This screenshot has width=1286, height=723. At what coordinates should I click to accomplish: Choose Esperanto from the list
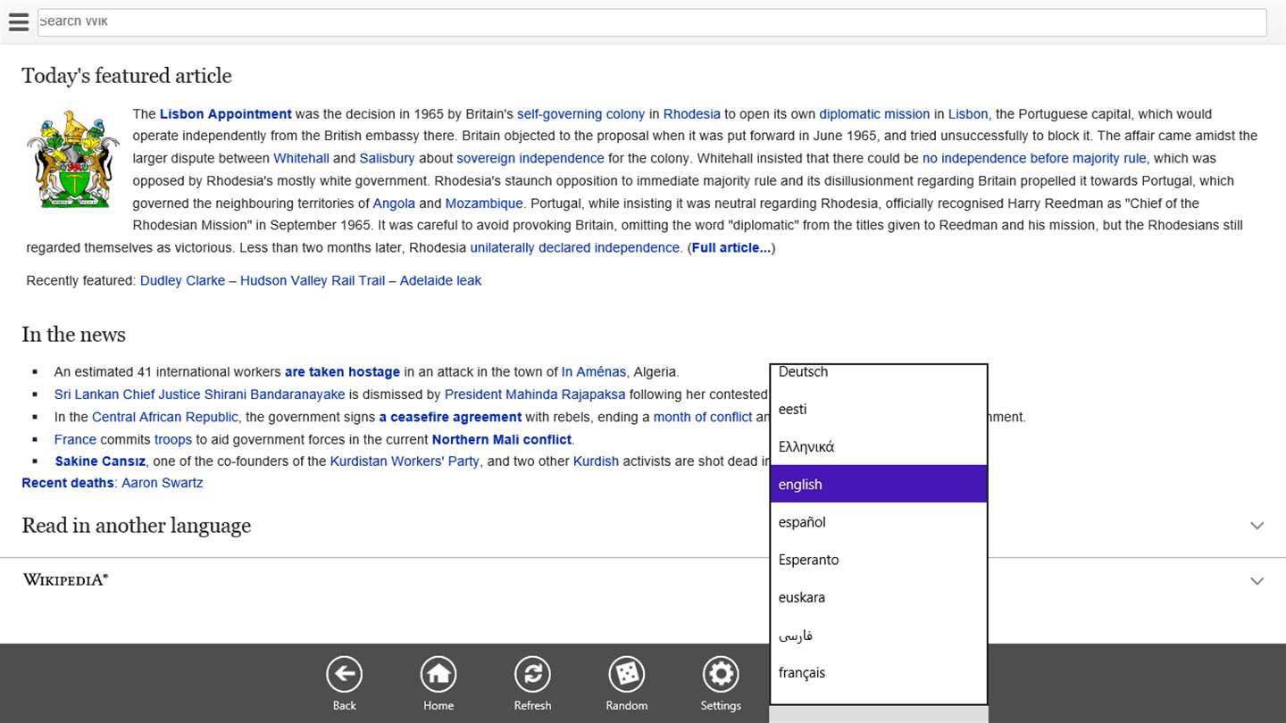pyautogui.click(x=879, y=560)
